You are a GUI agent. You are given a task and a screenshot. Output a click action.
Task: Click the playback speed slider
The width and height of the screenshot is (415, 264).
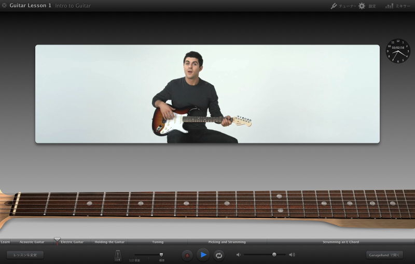click(x=149, y=255)
